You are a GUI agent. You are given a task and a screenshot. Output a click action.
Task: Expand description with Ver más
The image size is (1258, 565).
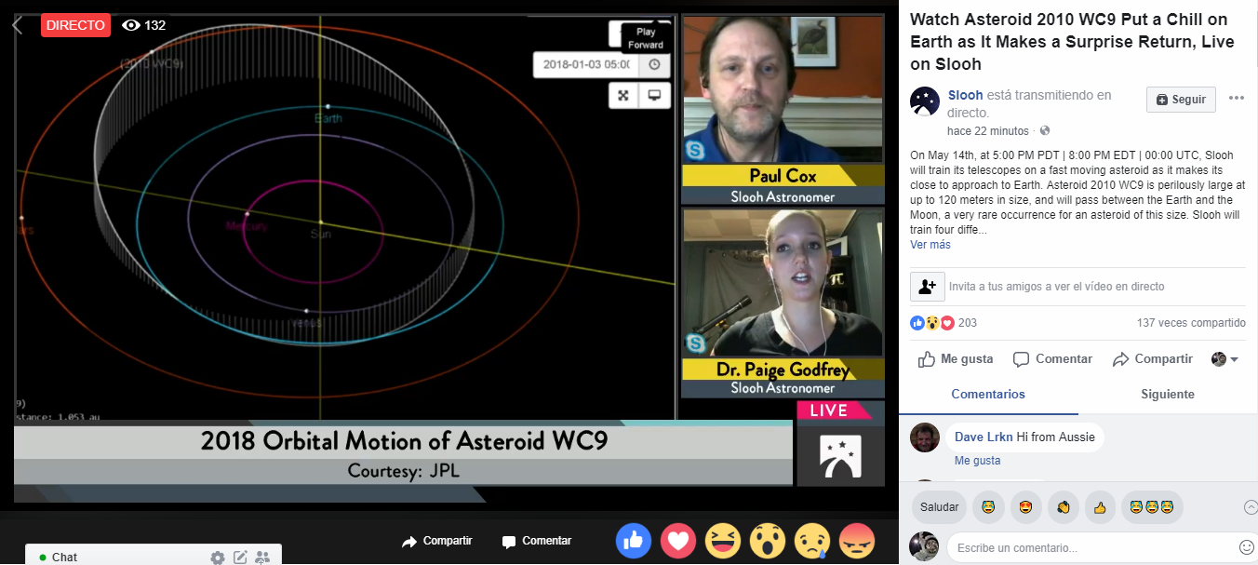pos(930,245)
